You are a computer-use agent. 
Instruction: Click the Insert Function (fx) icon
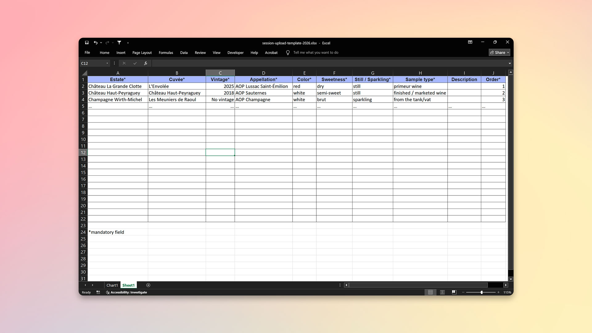(145, 63)
